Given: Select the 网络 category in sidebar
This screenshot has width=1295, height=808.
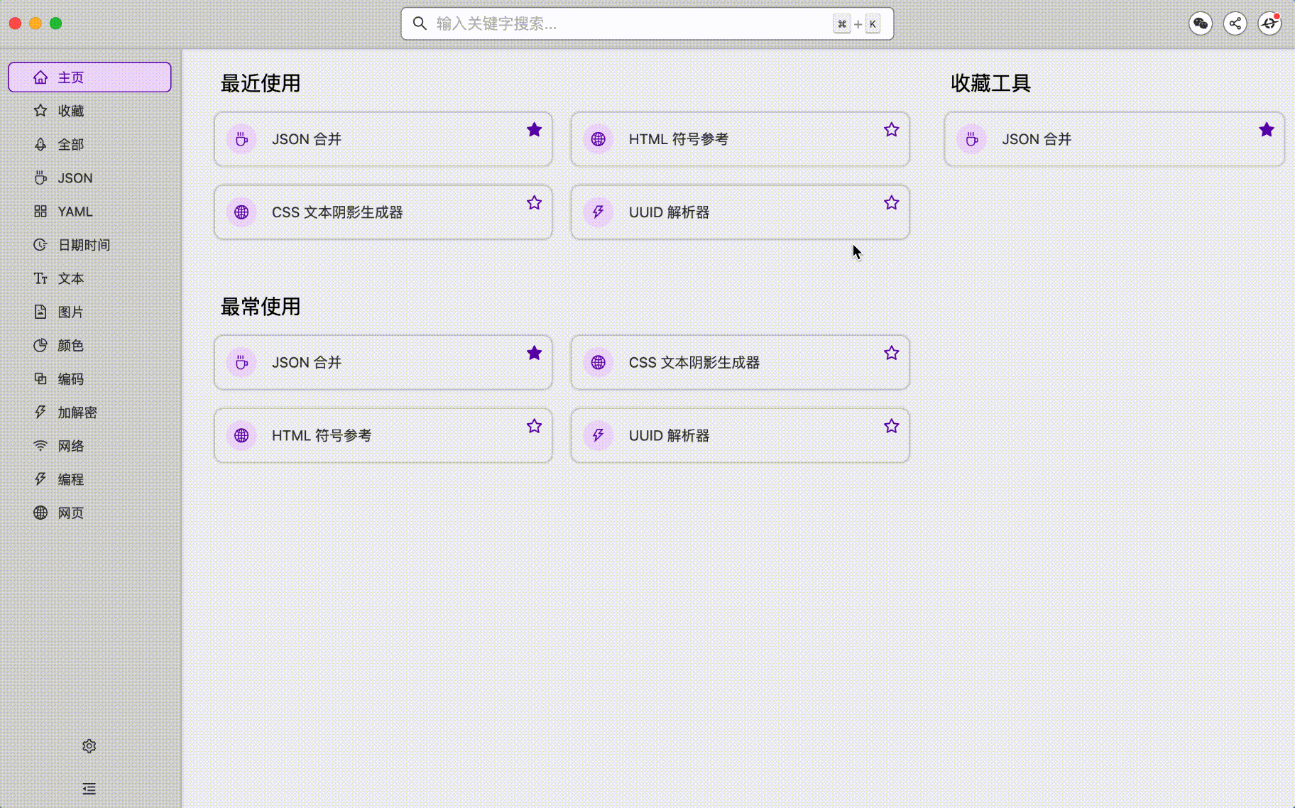Looking at the screenshot, I should 89,445.
